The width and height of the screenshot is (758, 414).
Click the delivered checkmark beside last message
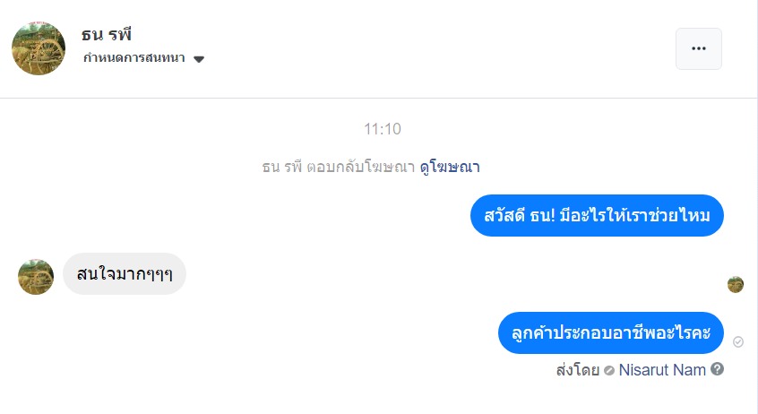738,341
